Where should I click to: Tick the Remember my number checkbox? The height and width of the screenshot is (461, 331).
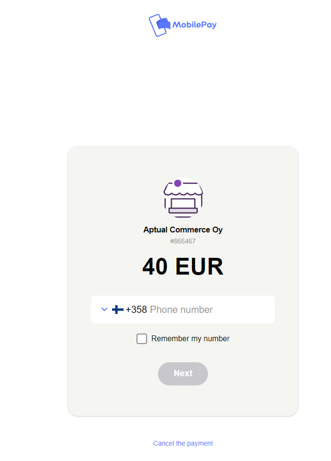tap(142, 339)
